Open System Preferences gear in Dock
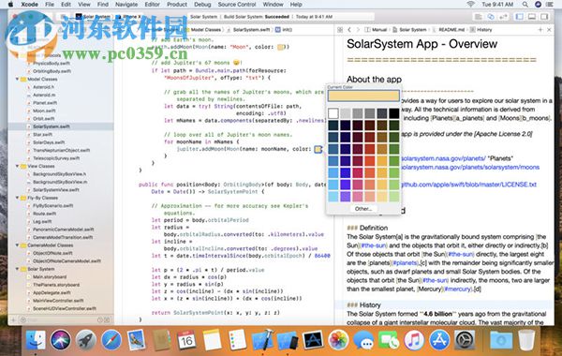562x356 pixels. pos(465,340)
